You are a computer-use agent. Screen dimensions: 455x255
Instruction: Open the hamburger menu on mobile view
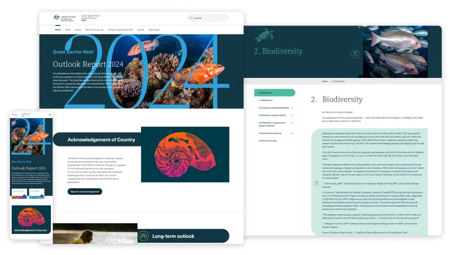[50, 115]
